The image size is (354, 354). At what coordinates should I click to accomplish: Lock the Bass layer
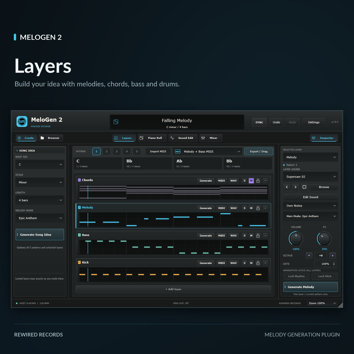(258, 235)
